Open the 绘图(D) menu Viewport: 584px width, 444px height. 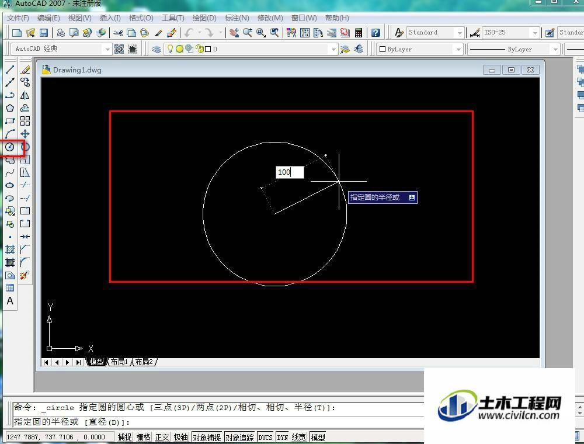coord(204,18)
